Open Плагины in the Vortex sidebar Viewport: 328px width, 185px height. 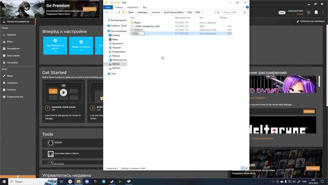11,90
